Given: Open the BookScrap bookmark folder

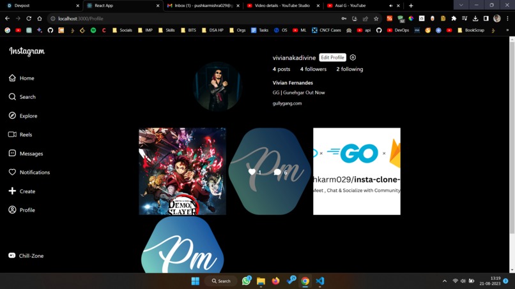Looking at the screenshot, I should pos(471,30).
